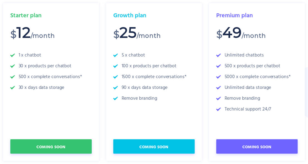308x164 pixels.
Task: Click purple checkmark beside "Unlimited chatbots"
Action: (x=218, y=55)
